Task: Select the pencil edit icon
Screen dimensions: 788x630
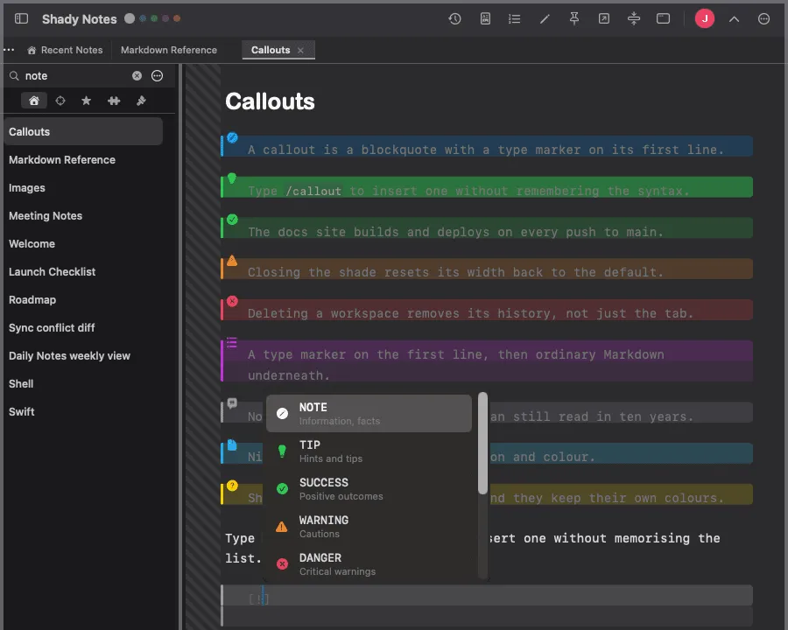Action: coord(545,19)
